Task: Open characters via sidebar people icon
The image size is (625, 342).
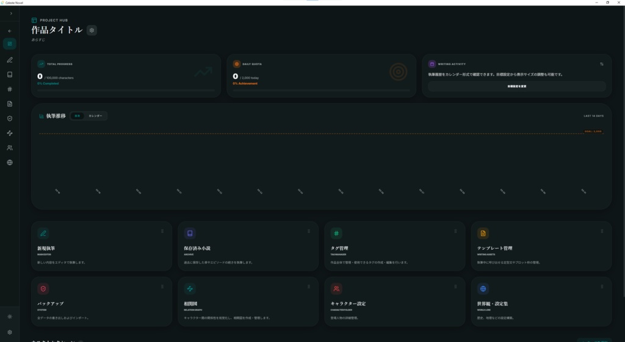Action: point(10,148)
